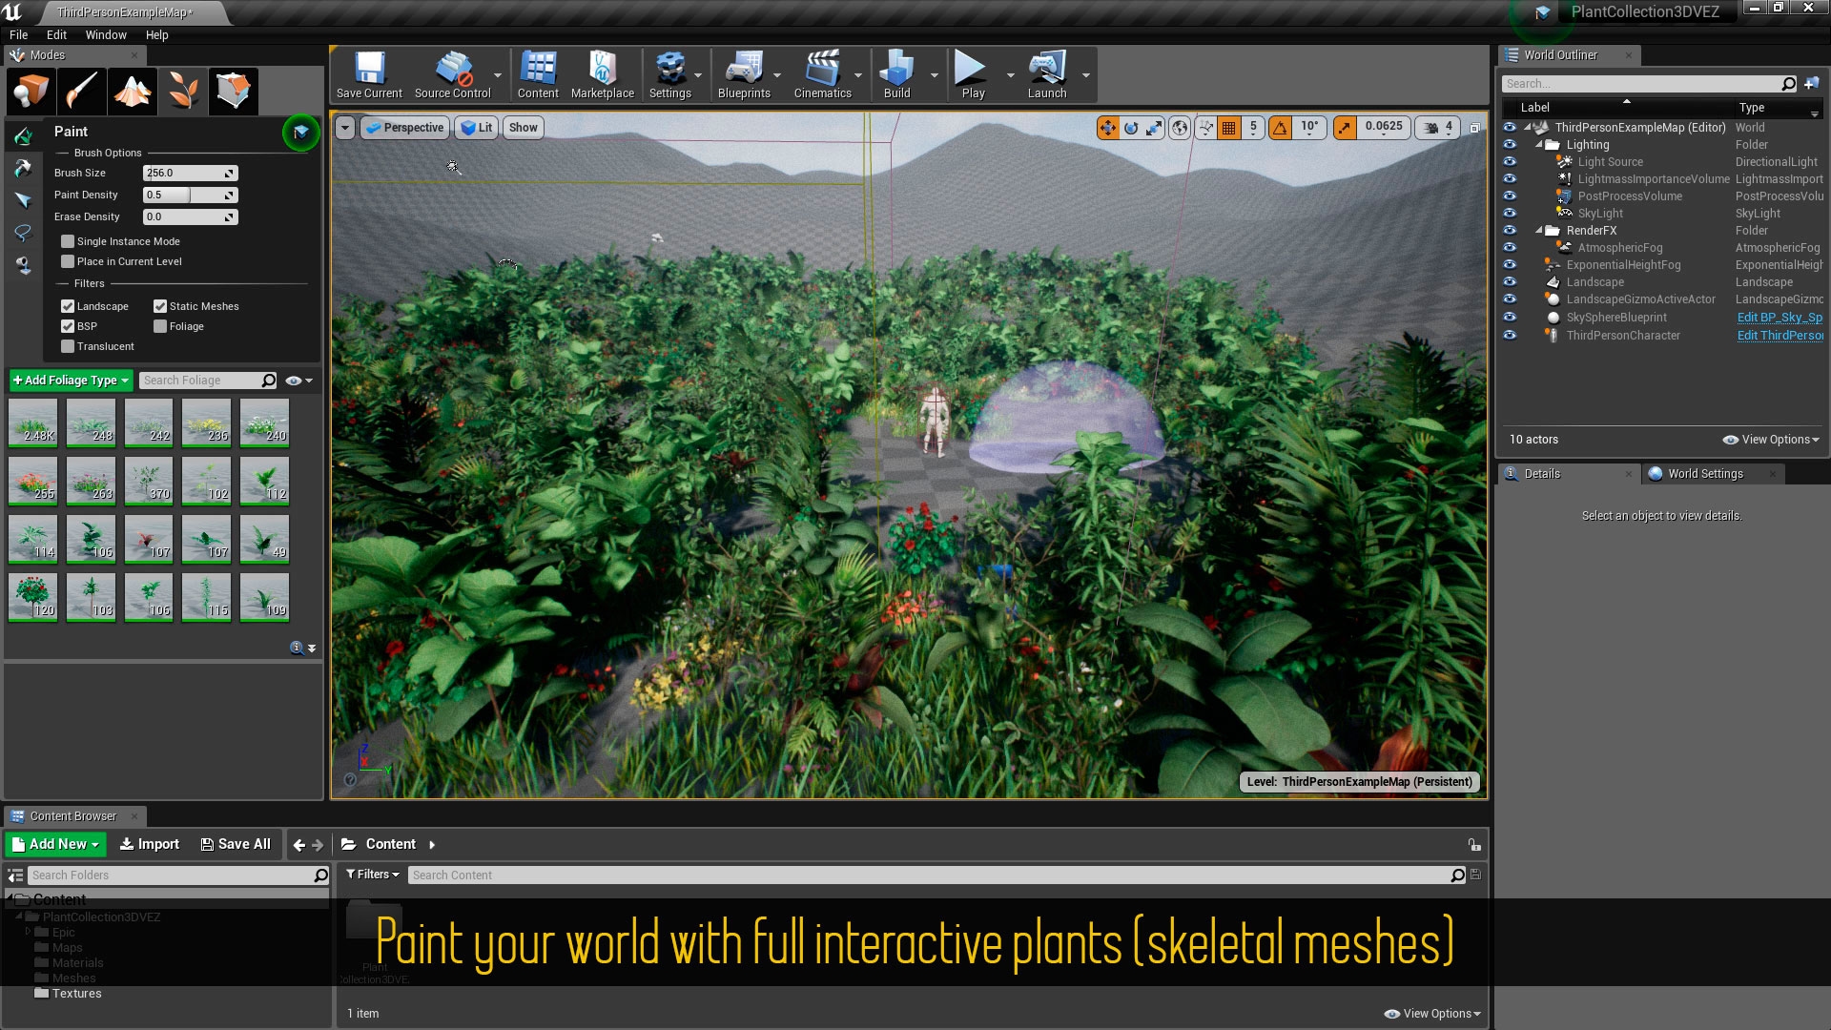This screenshot has width=1831, height=1030.
Task: Switch to World Settings tab
Action: [1705, 474]
